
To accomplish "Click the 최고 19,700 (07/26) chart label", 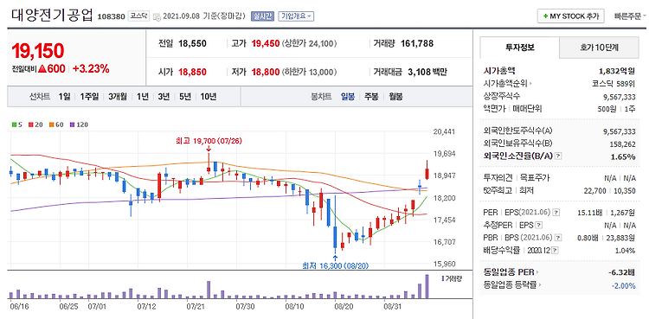I will click(x=209, y=141).
